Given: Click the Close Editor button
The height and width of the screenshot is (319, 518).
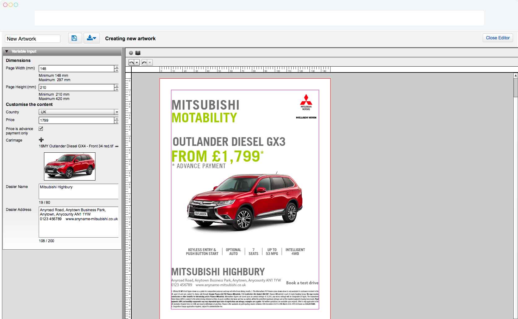Looking at the screenshot, I should [x=498, y=38].
